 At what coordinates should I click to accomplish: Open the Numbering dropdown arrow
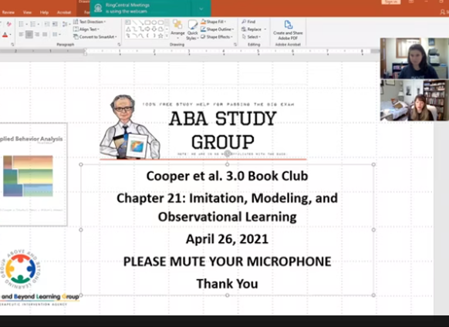click(x=38, y=25)
